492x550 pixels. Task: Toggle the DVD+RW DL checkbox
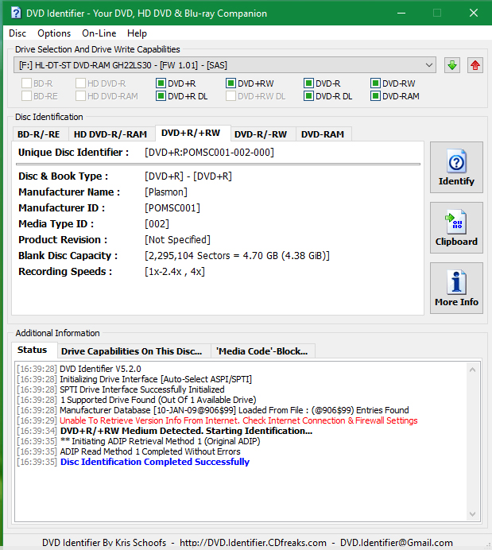231,96
